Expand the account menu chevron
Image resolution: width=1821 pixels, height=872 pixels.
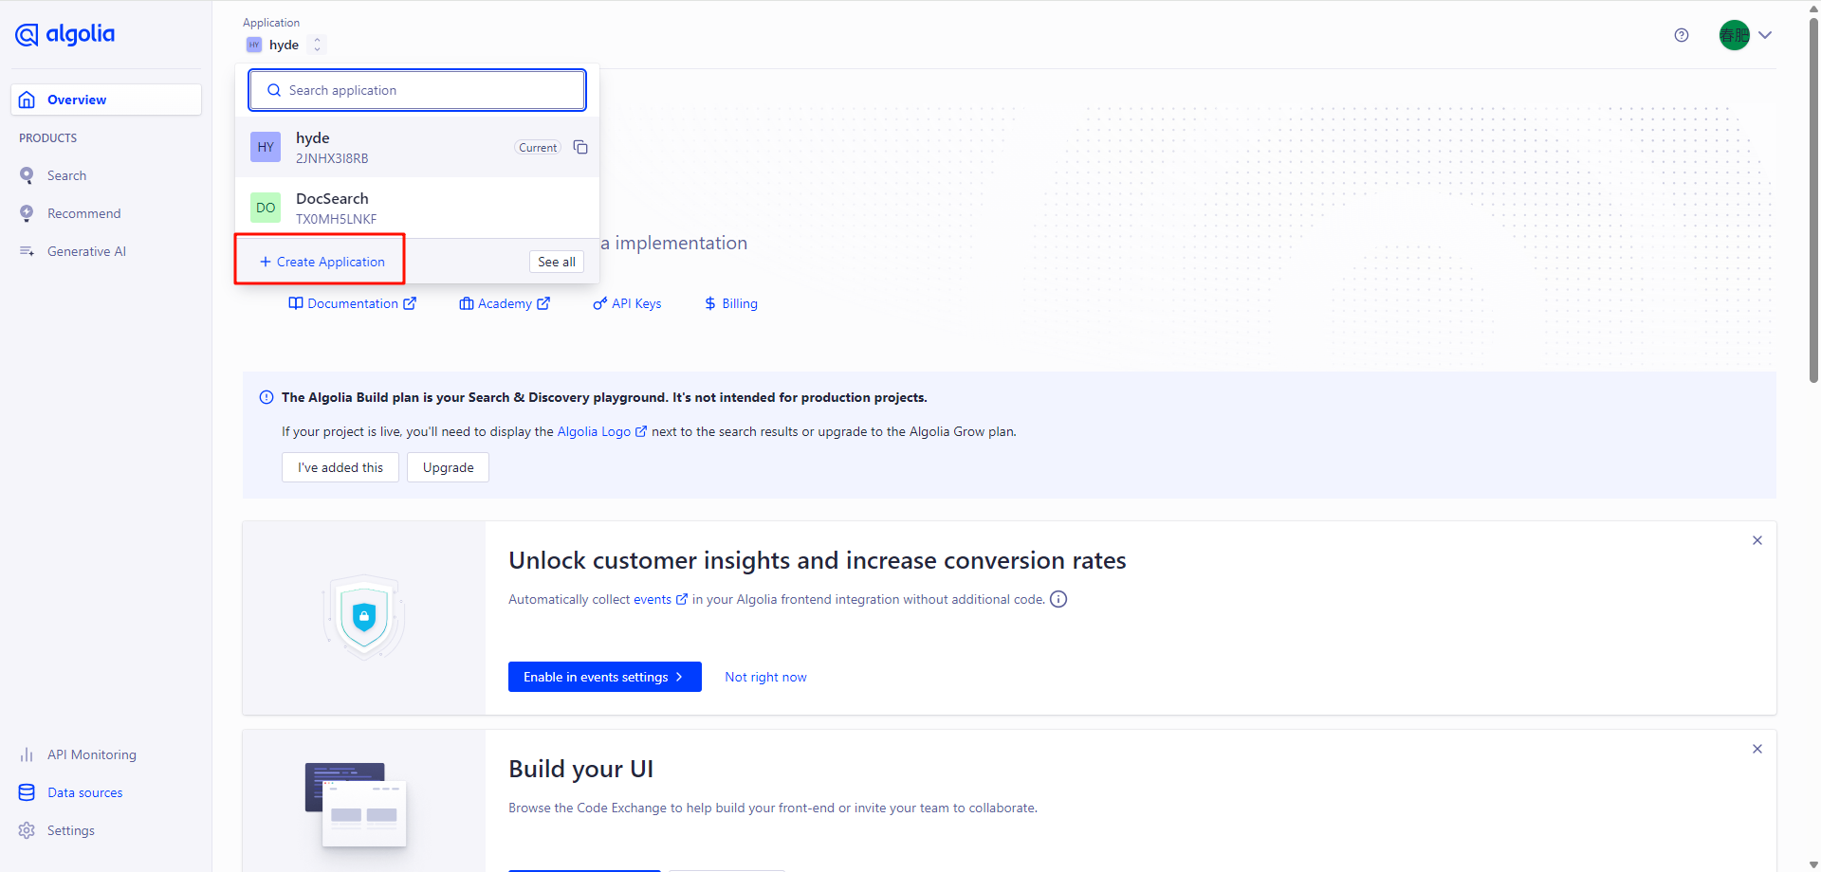coord(1765,35)
